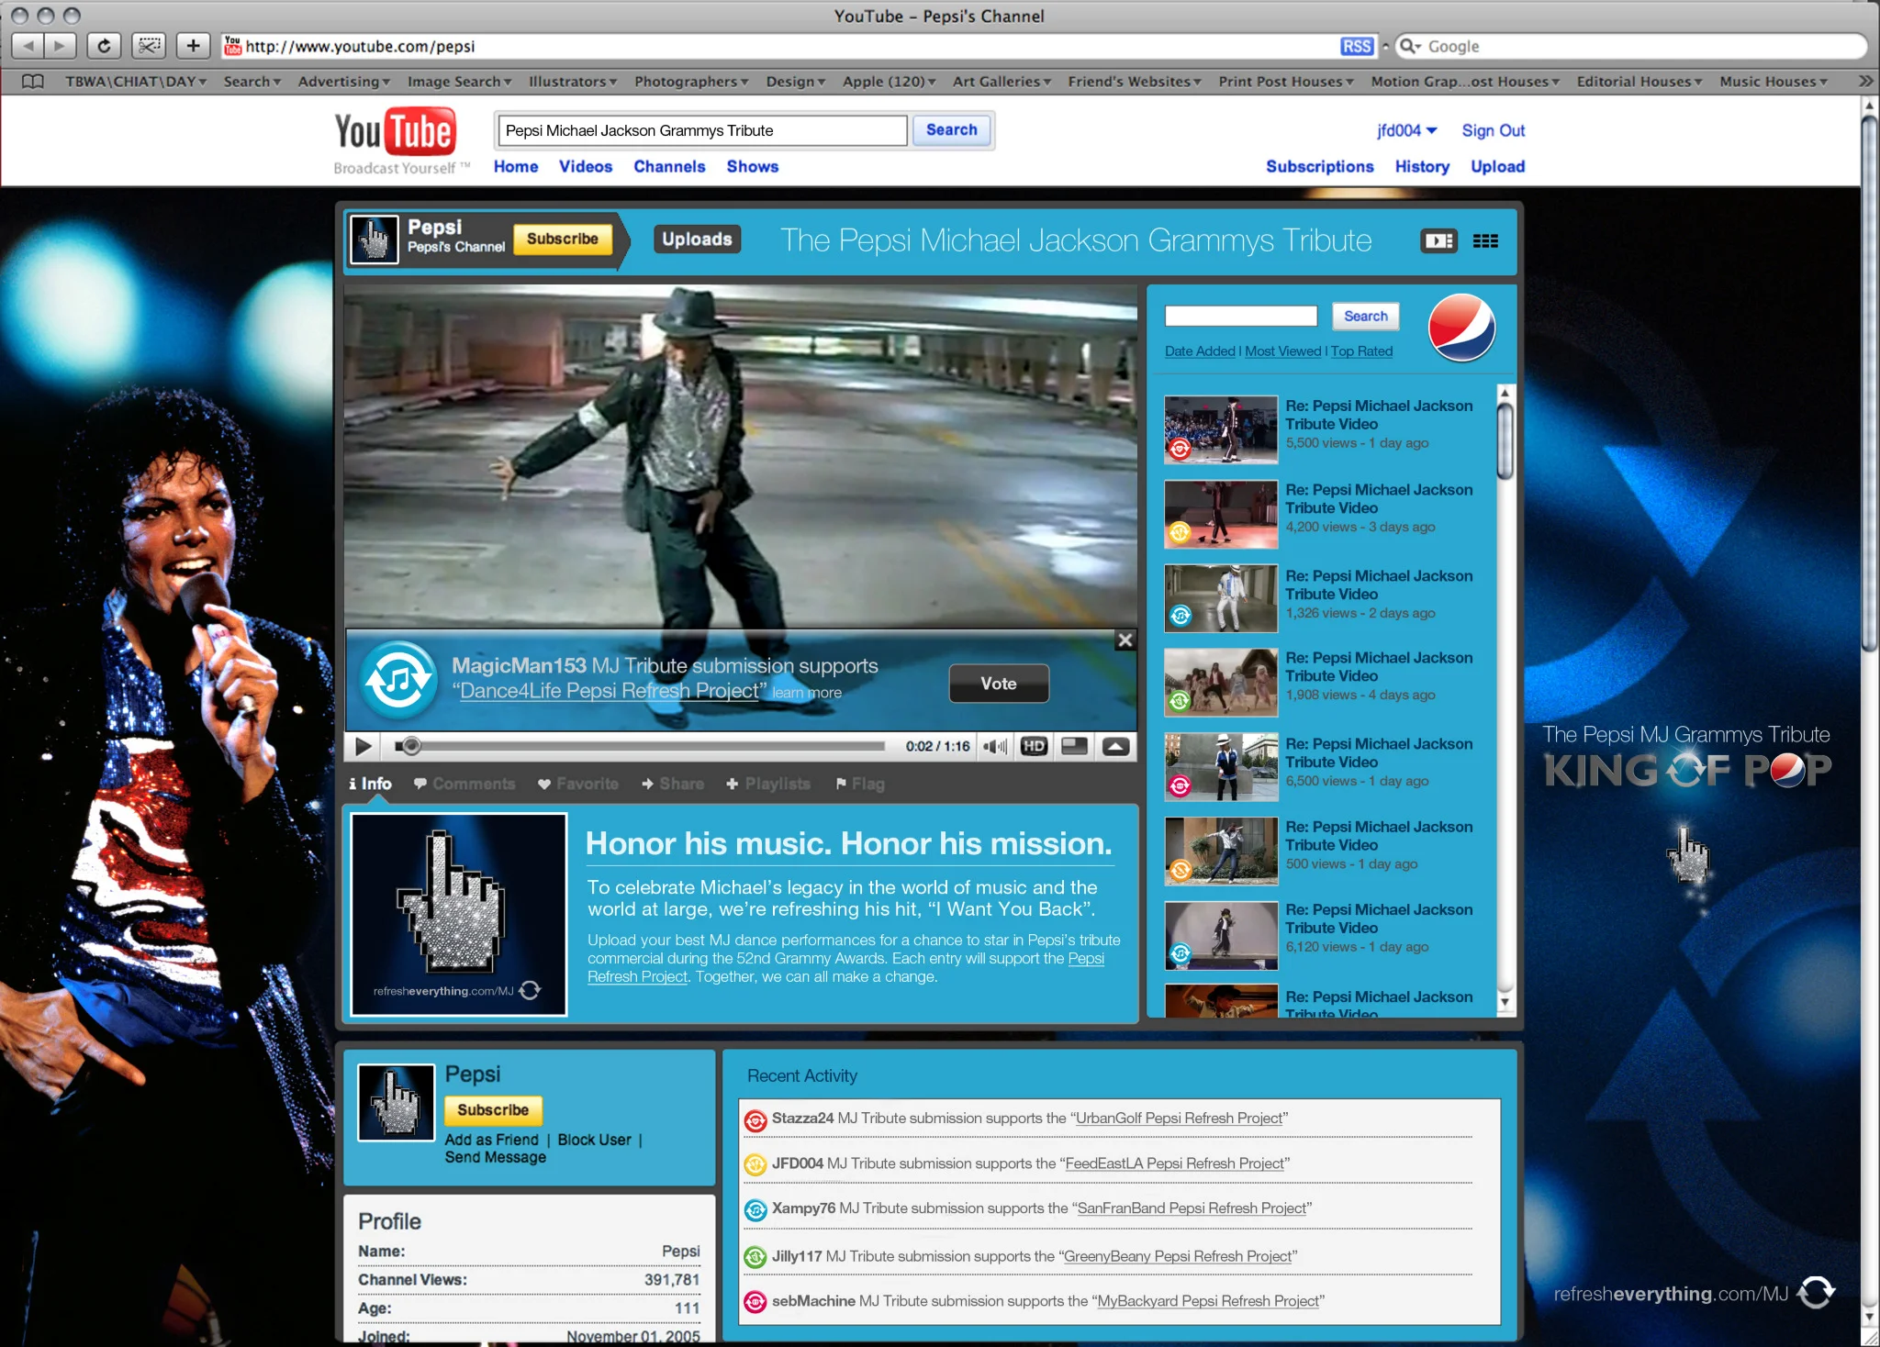Expand the Music Houses bookmarks folder
The image size is (1880, 1347).
tap(1773, 82)
